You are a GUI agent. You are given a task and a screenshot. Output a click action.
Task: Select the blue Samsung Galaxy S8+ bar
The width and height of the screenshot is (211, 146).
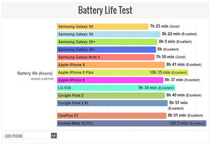106,49
